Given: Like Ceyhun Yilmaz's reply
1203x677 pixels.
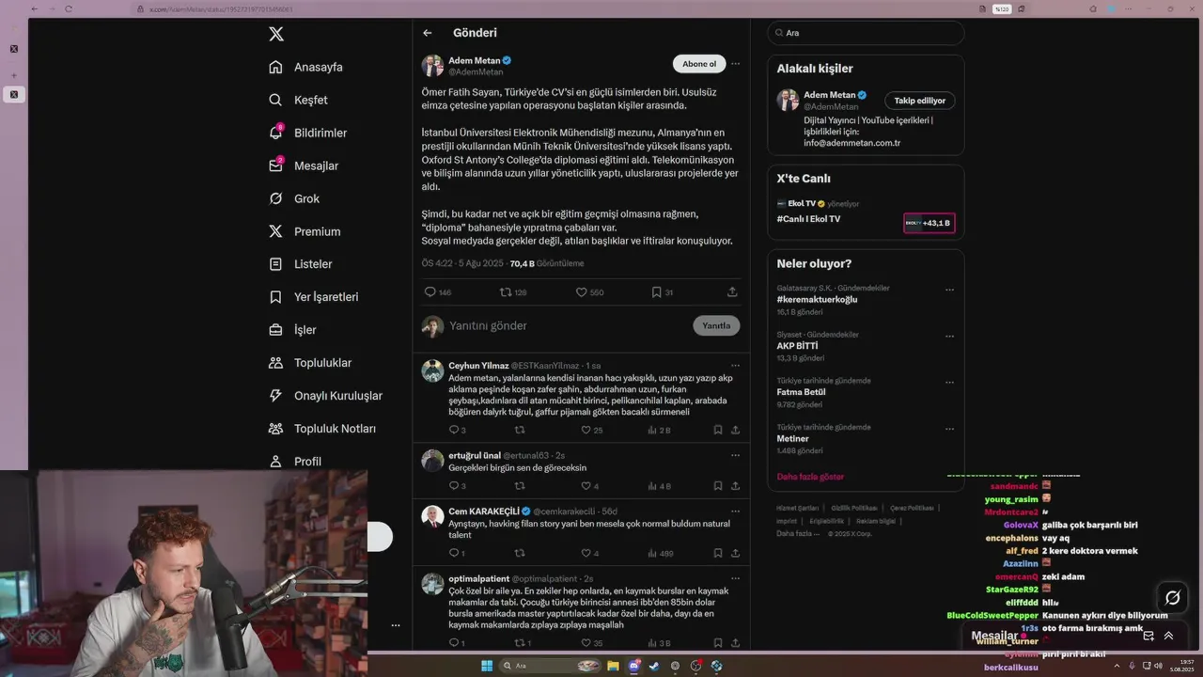Looking at the screenshot, I should 591,430.
